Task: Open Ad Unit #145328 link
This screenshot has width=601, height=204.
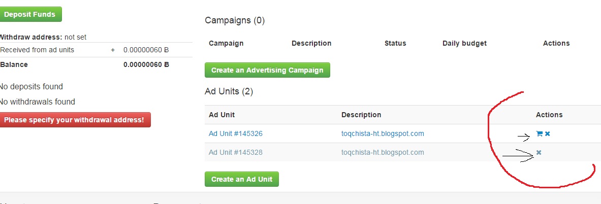Action: [x=236, y=152]
